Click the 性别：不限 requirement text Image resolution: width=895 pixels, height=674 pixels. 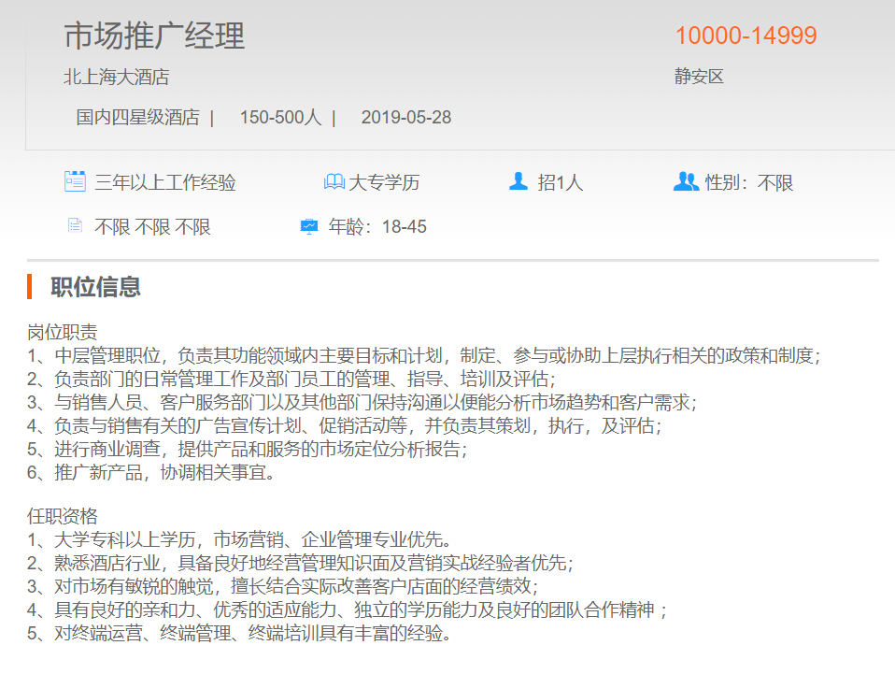749,182
